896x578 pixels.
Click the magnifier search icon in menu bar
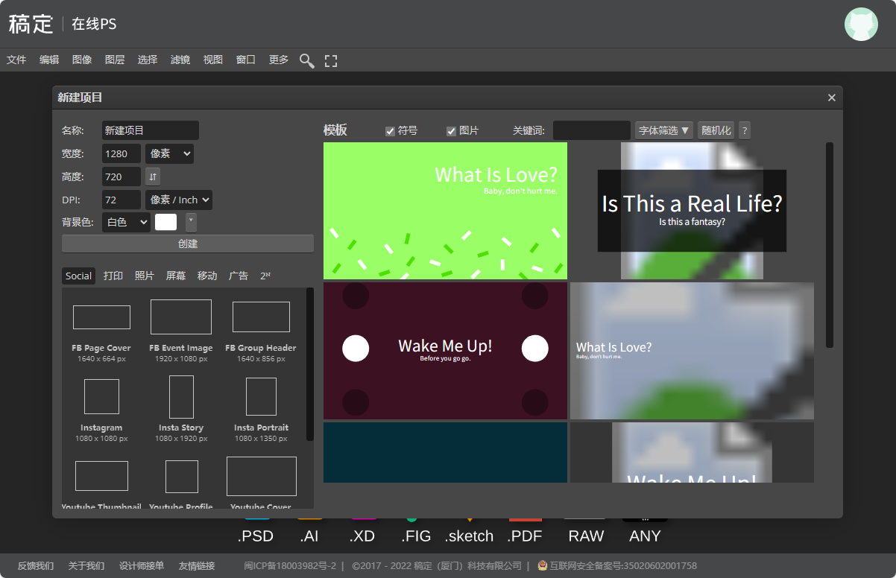click(x=306, y=60)
